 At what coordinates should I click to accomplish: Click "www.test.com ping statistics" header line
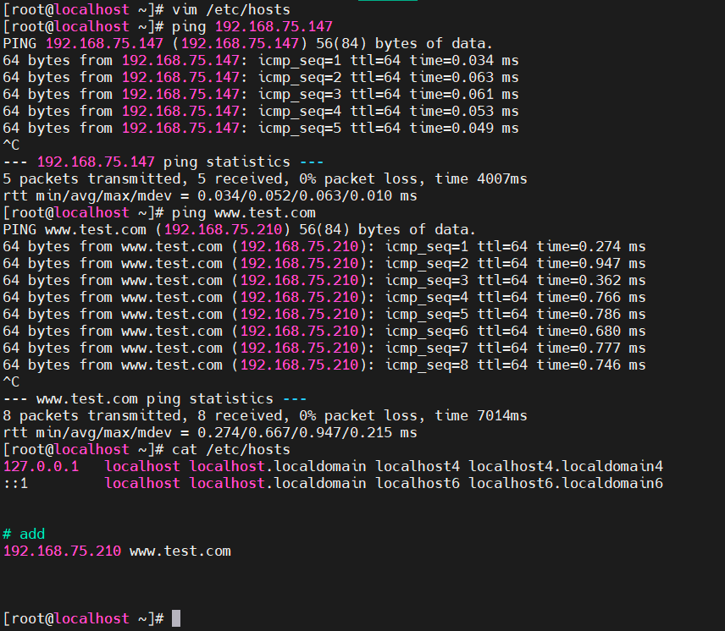click(155, 399)
